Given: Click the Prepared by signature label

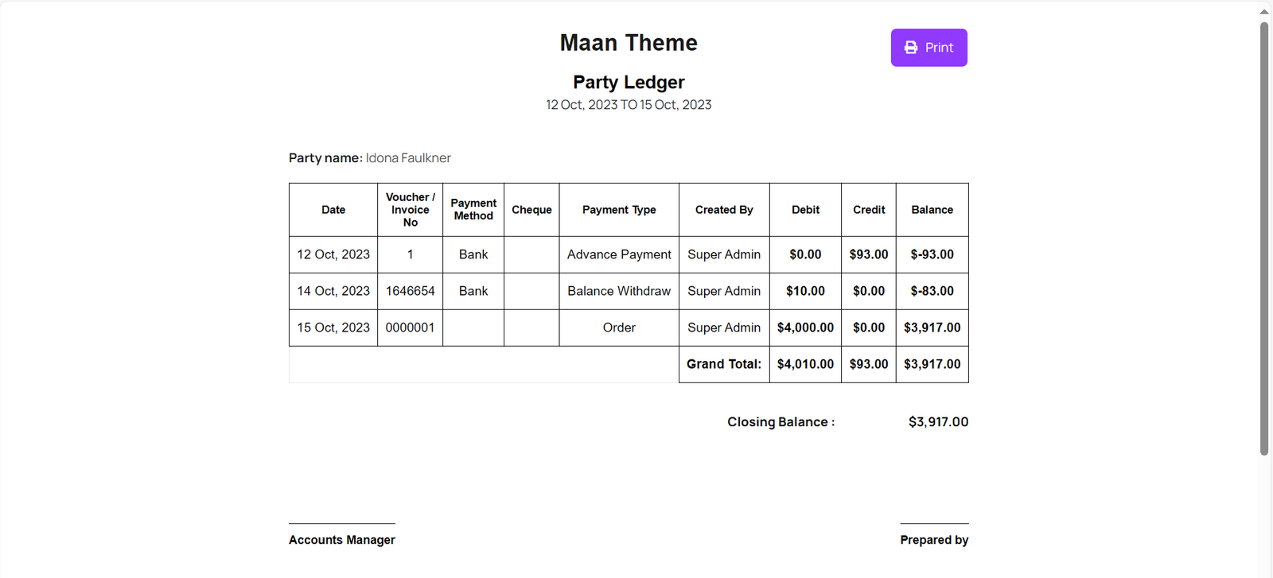Looking at the screenshot, I should (934, 540).
